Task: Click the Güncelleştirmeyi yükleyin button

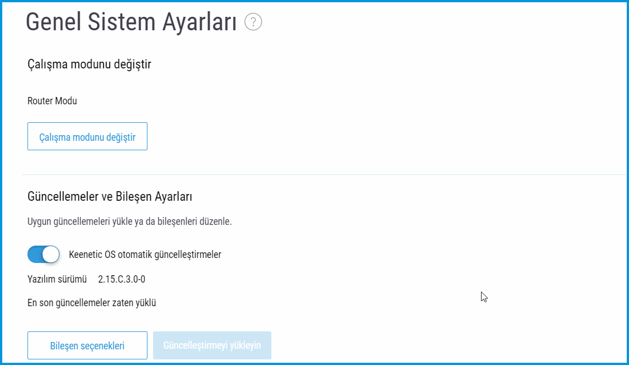Action: tap(212, 345)
